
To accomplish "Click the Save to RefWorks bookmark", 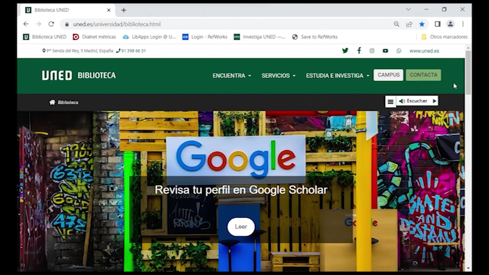I will point(315,37).
